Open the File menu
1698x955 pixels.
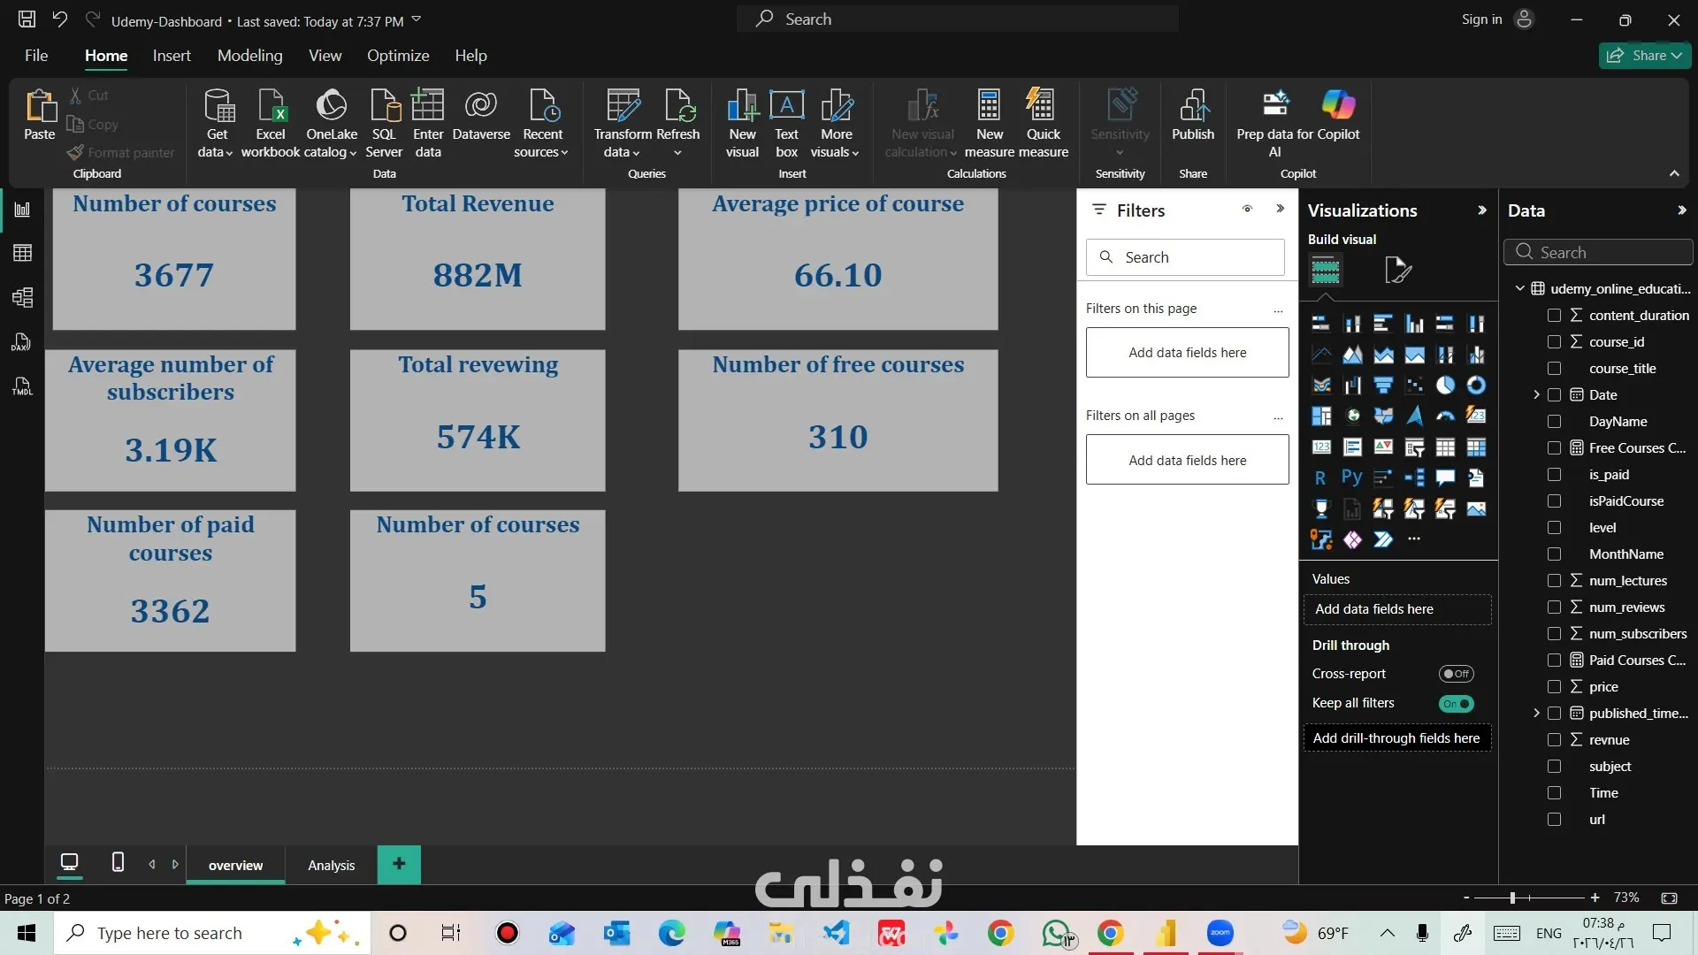click(36, 56)
